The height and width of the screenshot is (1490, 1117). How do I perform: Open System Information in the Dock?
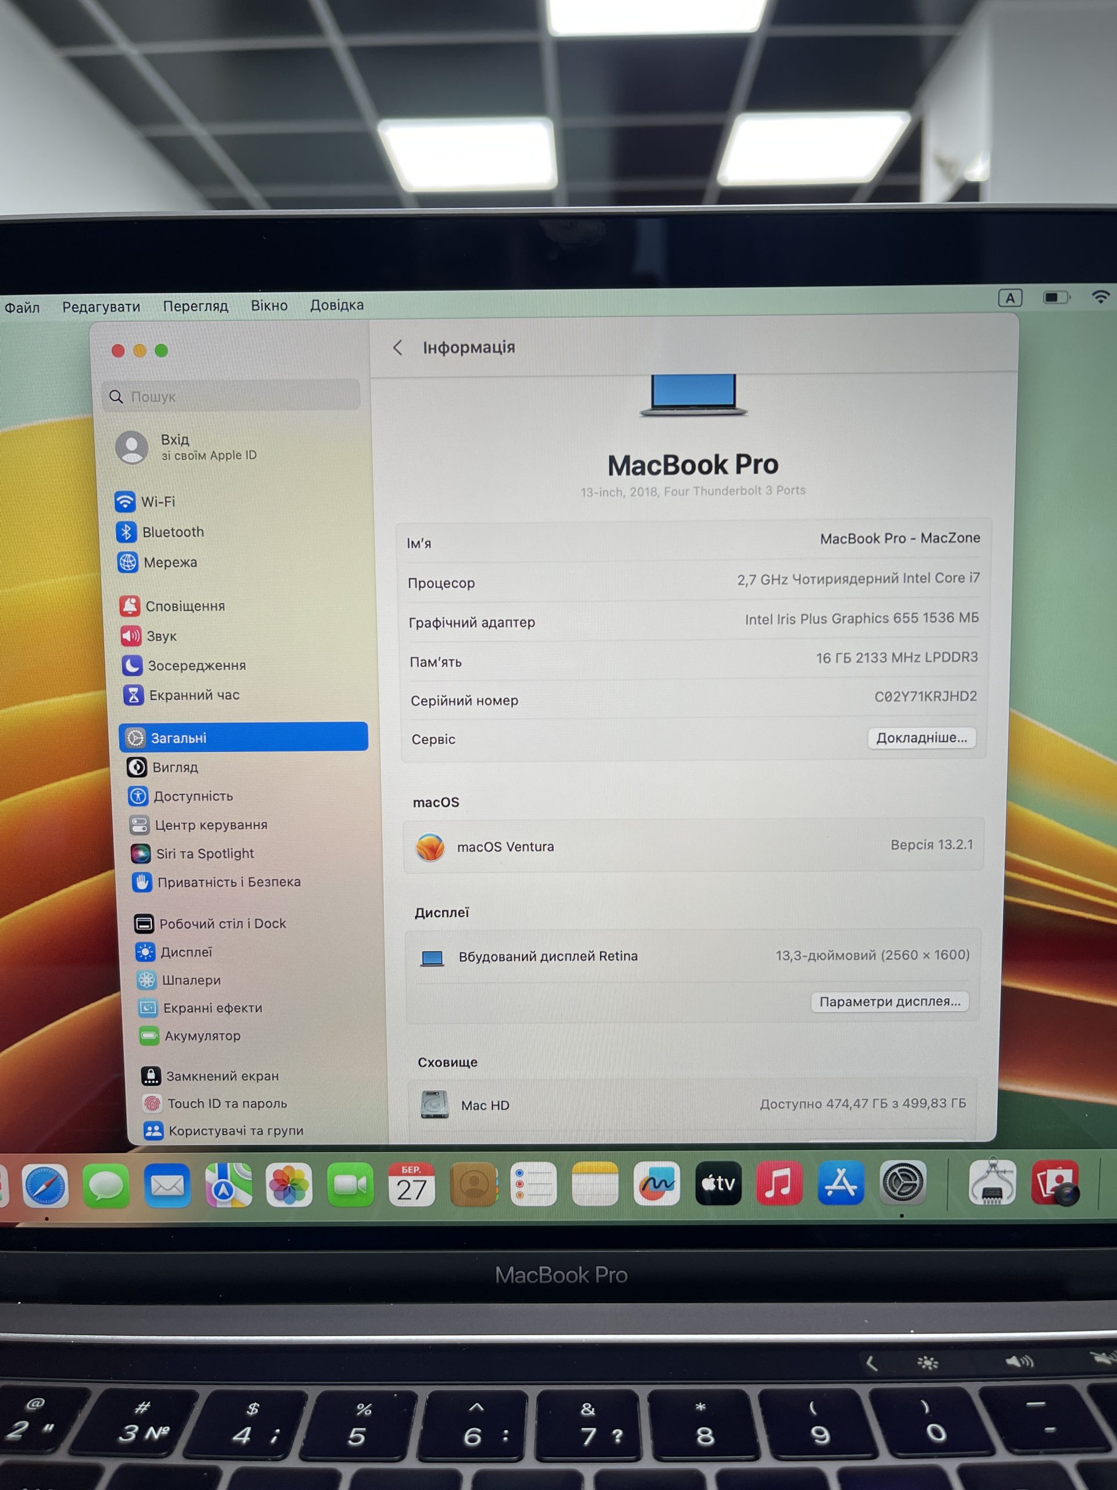(x=992, y=1182)
